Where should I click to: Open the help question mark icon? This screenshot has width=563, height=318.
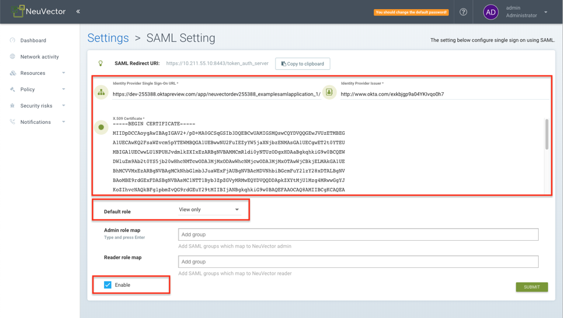463,12
